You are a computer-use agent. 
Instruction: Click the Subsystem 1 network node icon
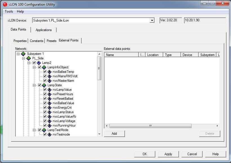[x=23, y=54]
